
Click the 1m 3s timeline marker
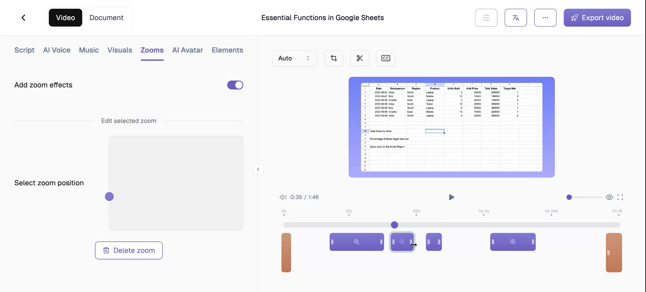(484, 212)
